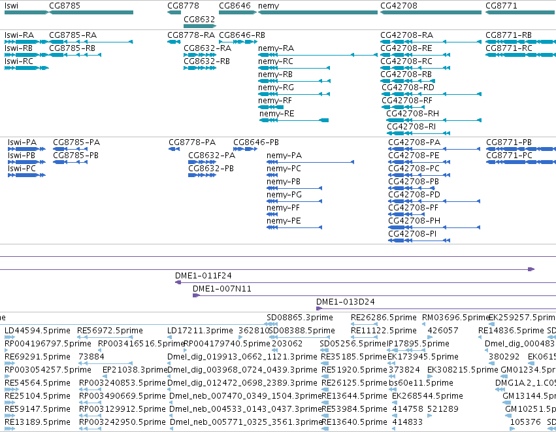Select protein nemy-PG
This screenshot has height=432, width=556.
pyautogui.click(x=294, y=201)
